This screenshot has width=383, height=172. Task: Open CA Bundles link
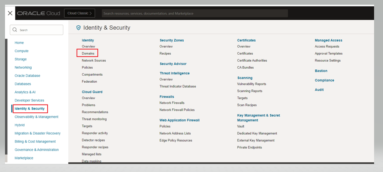[245, 67]
